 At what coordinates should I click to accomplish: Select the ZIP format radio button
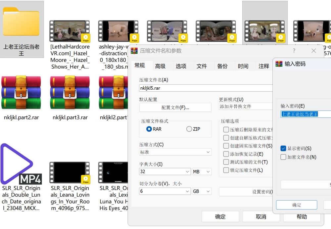pos(189,129)
